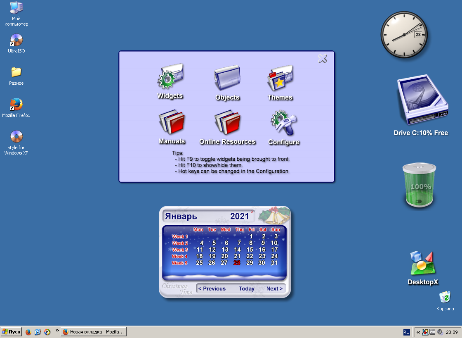Expand hidden system tray icons
The image size is (462, 338).
(418, 332)
